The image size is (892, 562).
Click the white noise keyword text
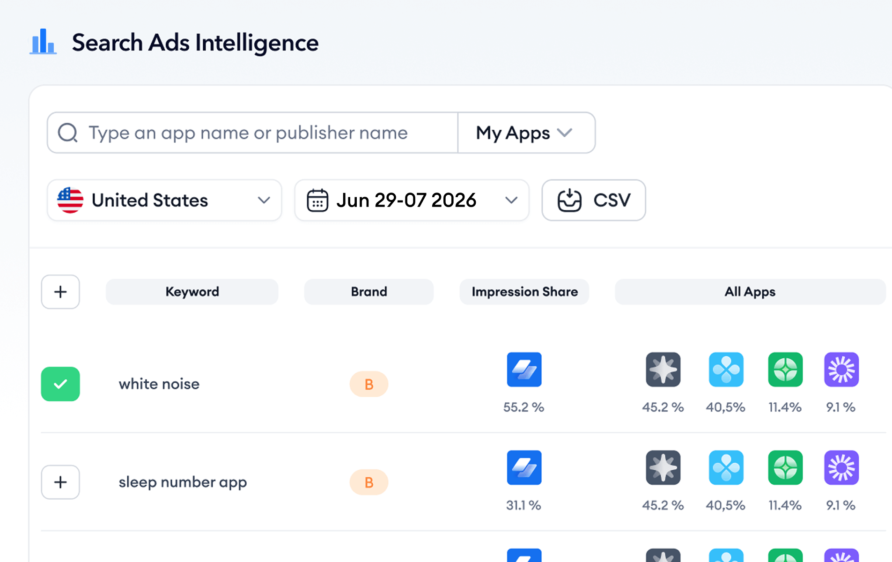coord(159,384)
